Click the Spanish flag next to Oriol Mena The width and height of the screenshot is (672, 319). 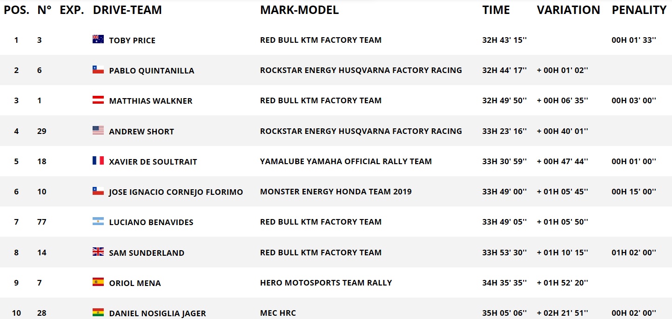click(98, 282)
